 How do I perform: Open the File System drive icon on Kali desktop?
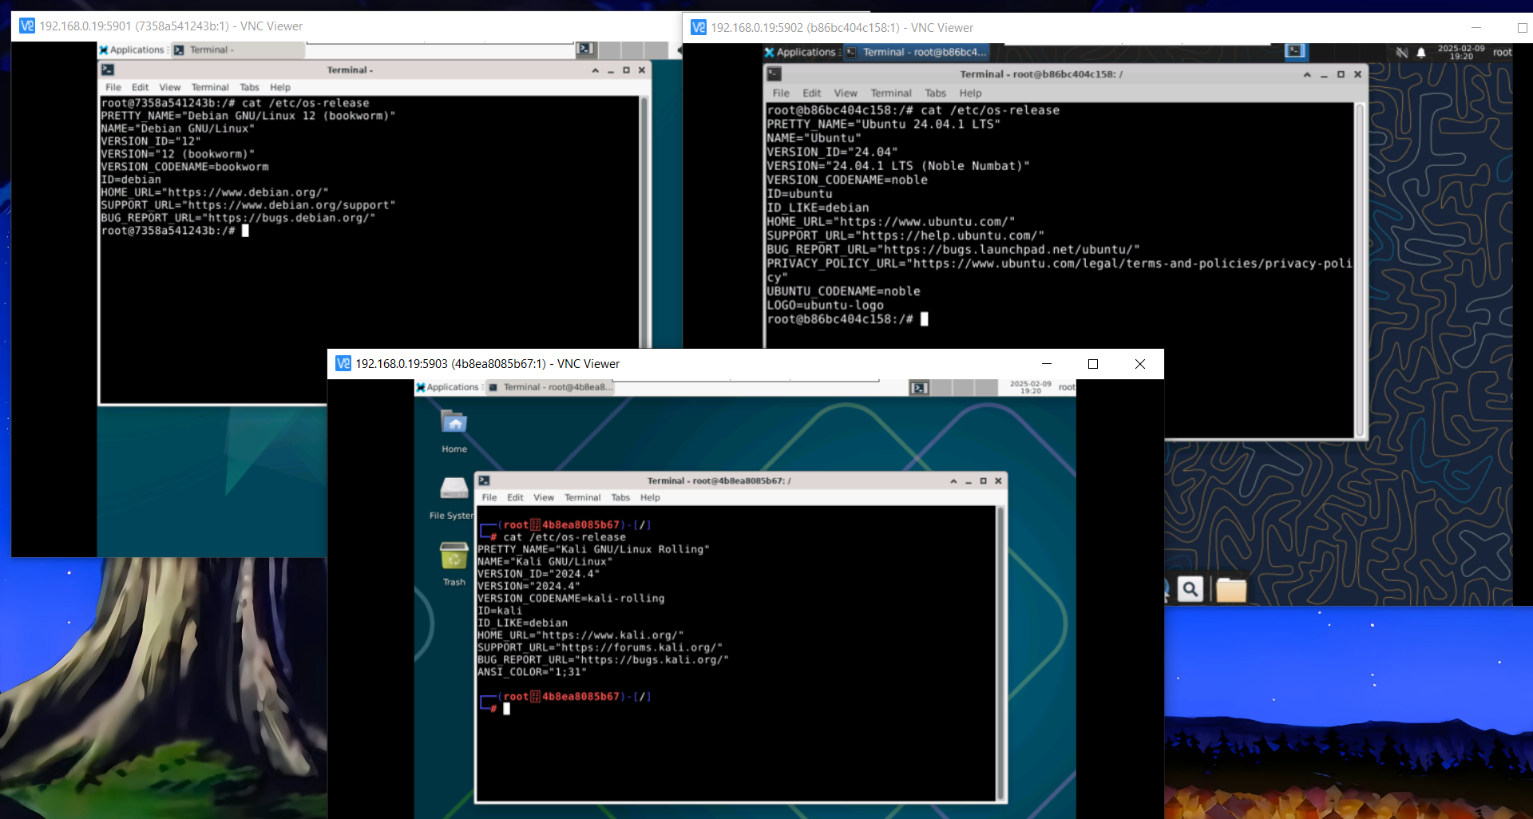tap(454, 489)
